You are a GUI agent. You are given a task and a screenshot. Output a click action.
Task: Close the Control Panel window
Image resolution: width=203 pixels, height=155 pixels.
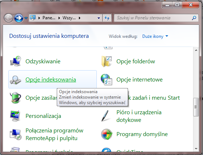tap(191, 5)
